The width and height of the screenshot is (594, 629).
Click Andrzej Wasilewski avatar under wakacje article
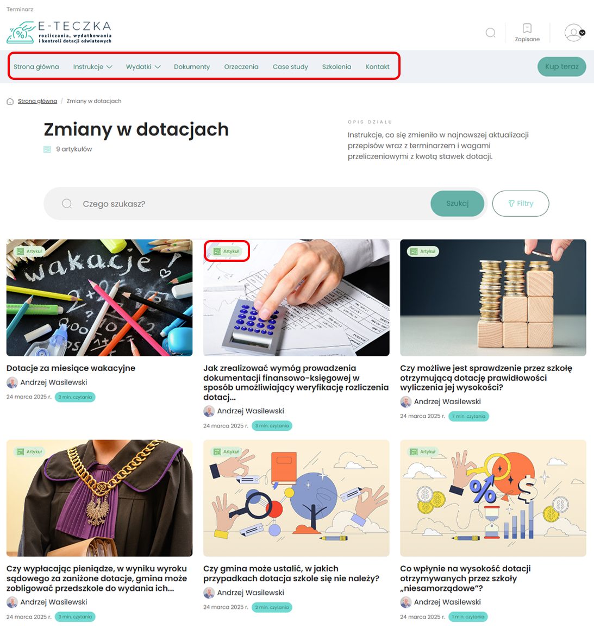(12, 382)
